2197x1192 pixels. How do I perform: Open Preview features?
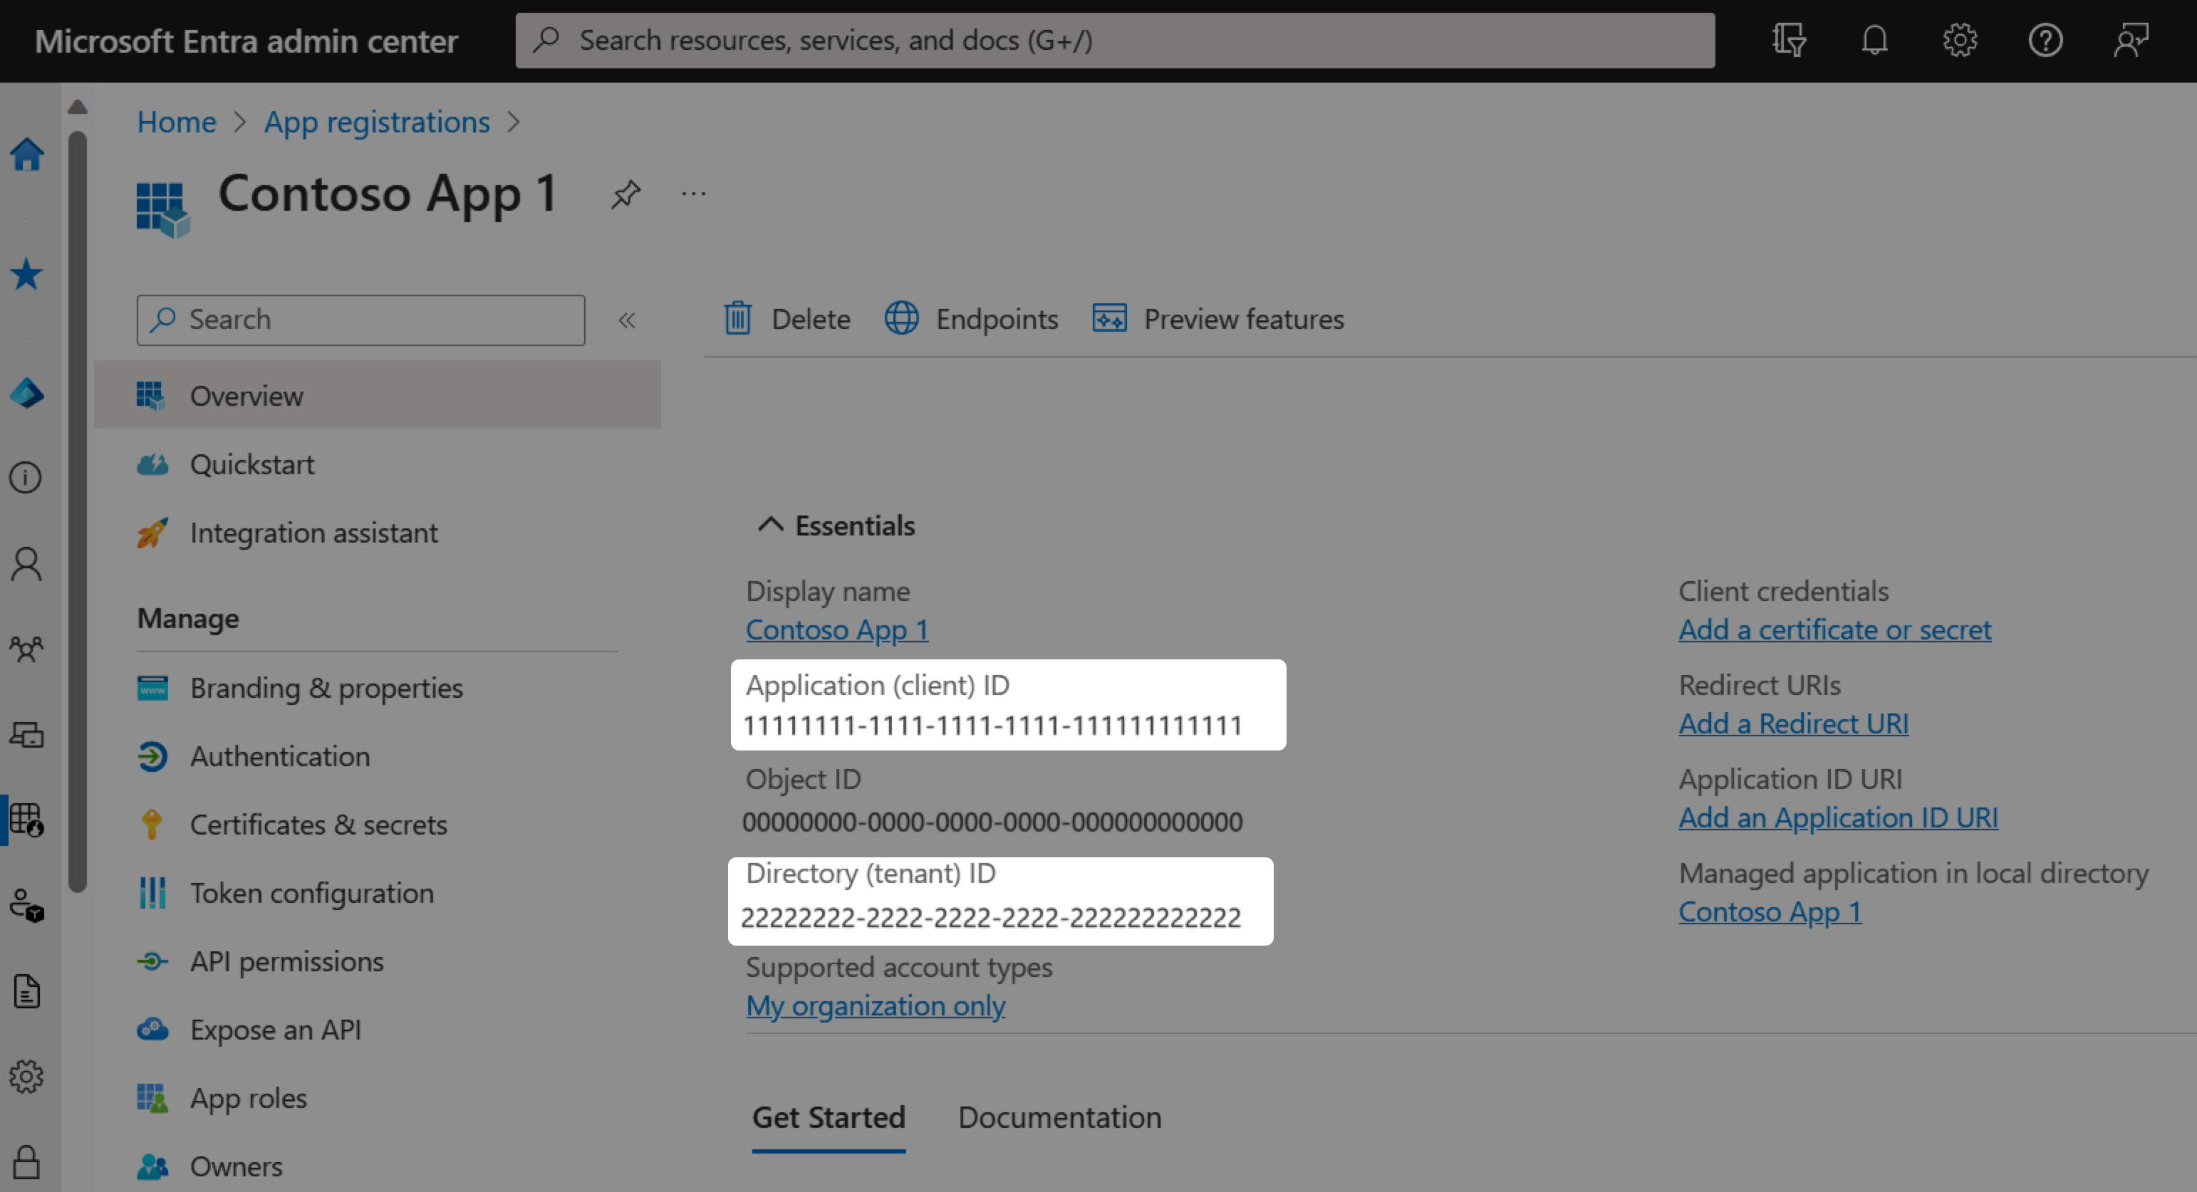(1218, 319)
